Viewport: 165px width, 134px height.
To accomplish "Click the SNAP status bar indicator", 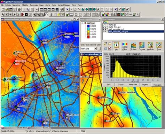I will coord(83,131).
